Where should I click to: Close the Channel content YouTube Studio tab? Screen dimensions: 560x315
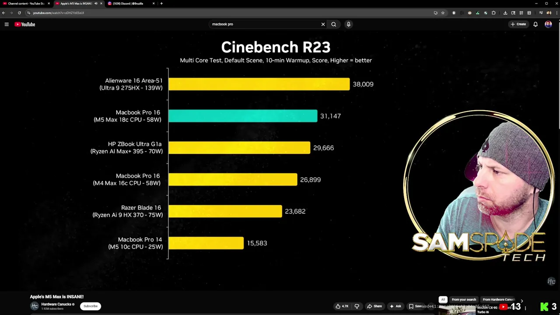tap(49, 3)
